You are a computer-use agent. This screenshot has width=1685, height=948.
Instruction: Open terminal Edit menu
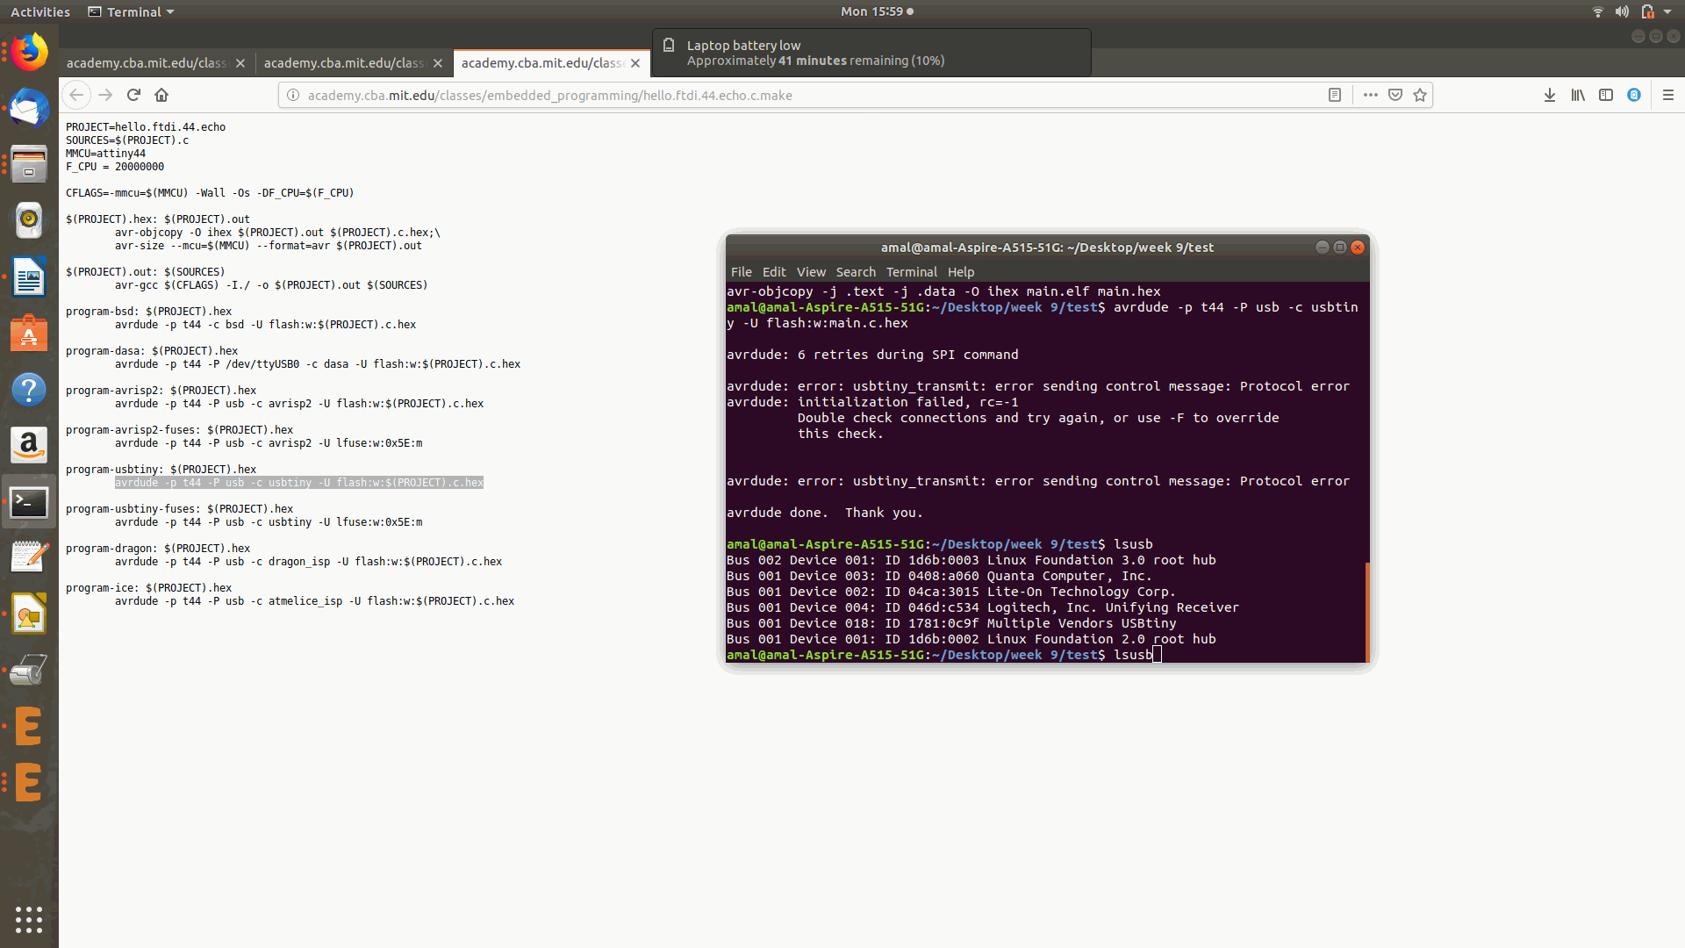pos(773,272)
